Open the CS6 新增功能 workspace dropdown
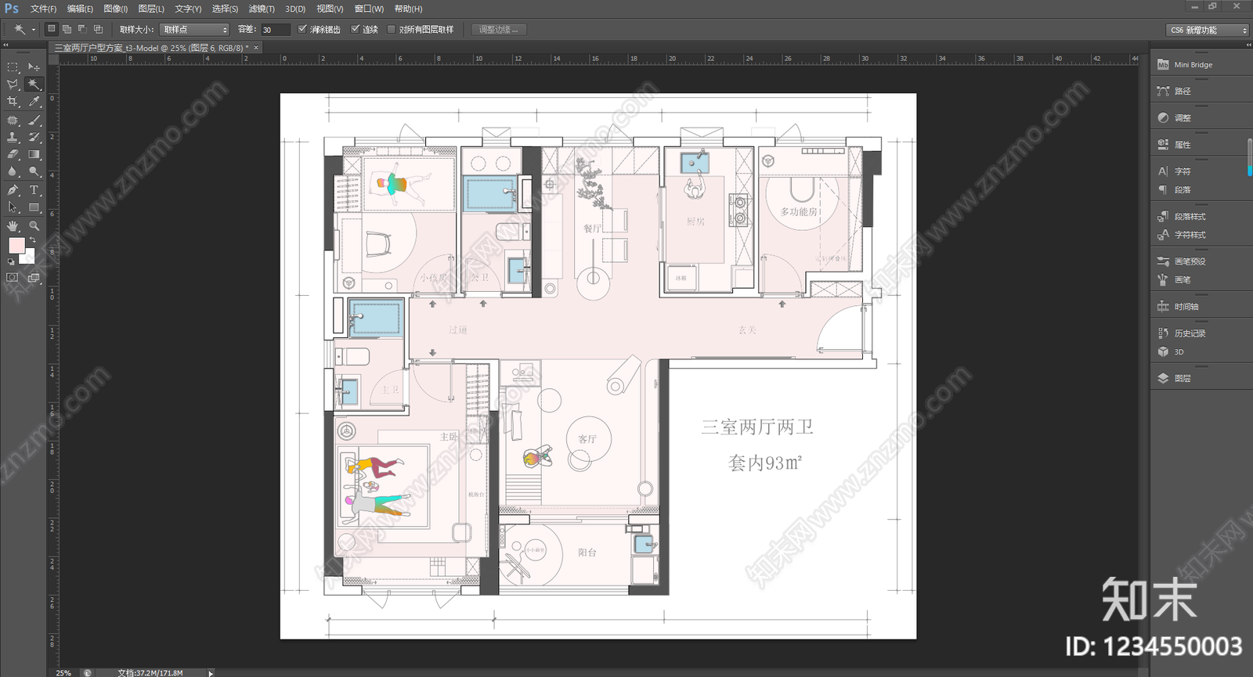The width and height of the screenshot is (1253, 677). [1207, 30]
